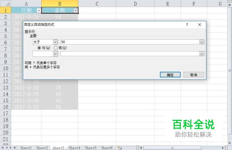Open the 日期 column filter arrow

click(39, 10)
